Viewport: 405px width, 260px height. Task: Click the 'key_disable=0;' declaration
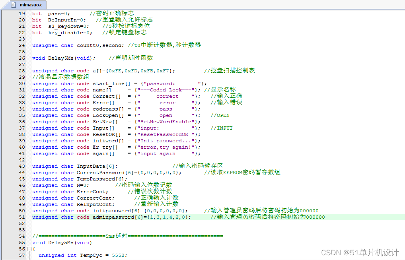point(70,33)
